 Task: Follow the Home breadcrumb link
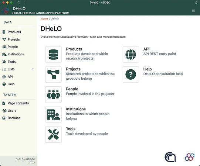(44, 18)
